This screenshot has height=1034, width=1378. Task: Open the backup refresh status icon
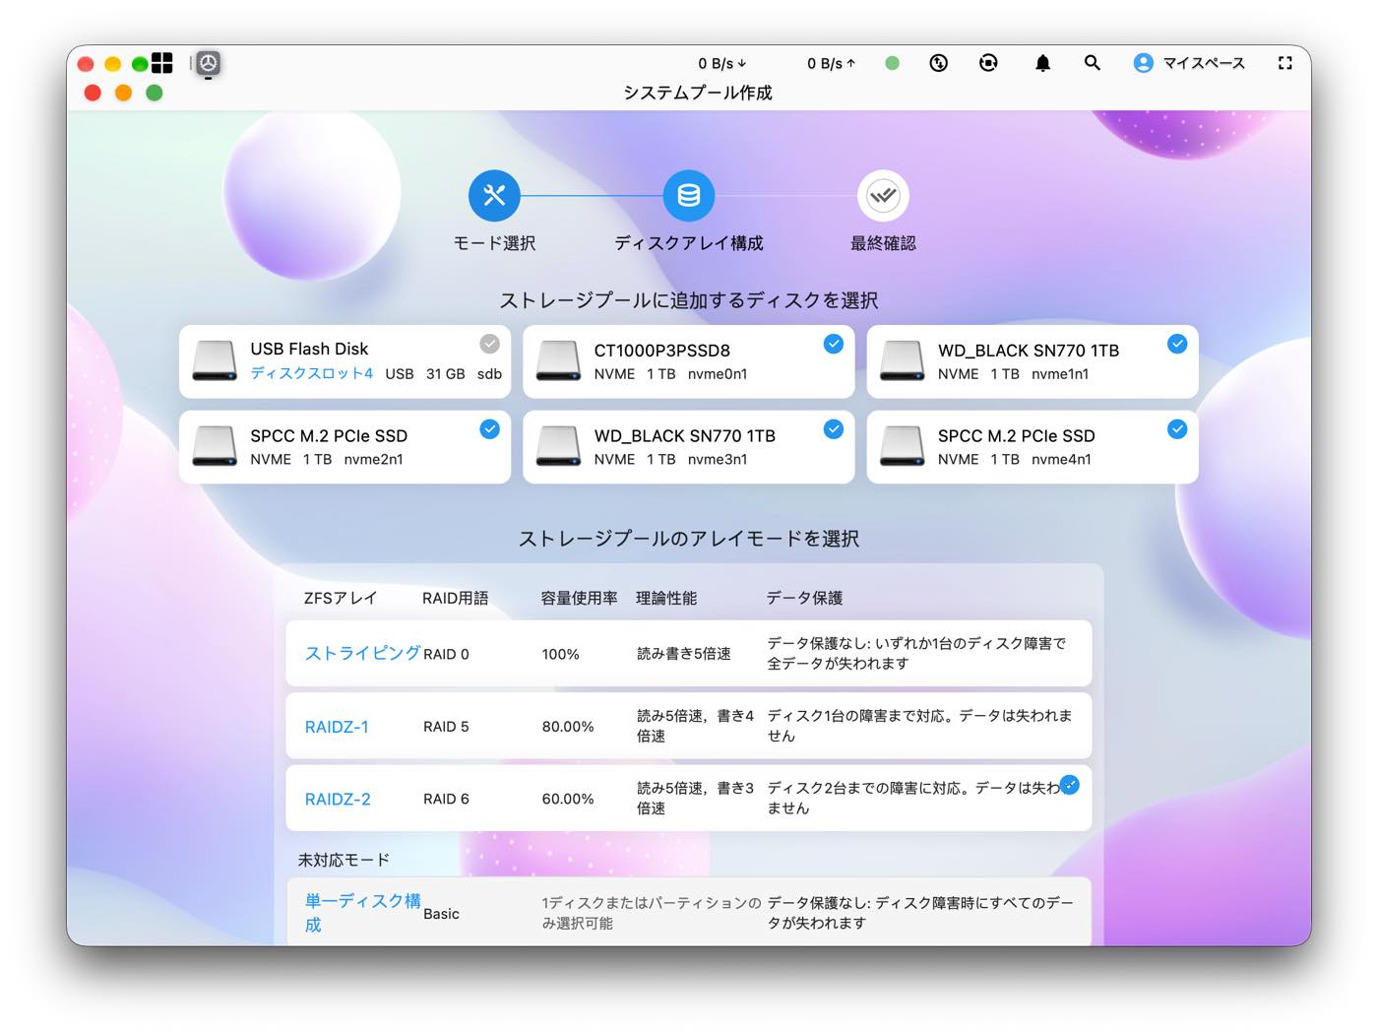pos(989,63)
